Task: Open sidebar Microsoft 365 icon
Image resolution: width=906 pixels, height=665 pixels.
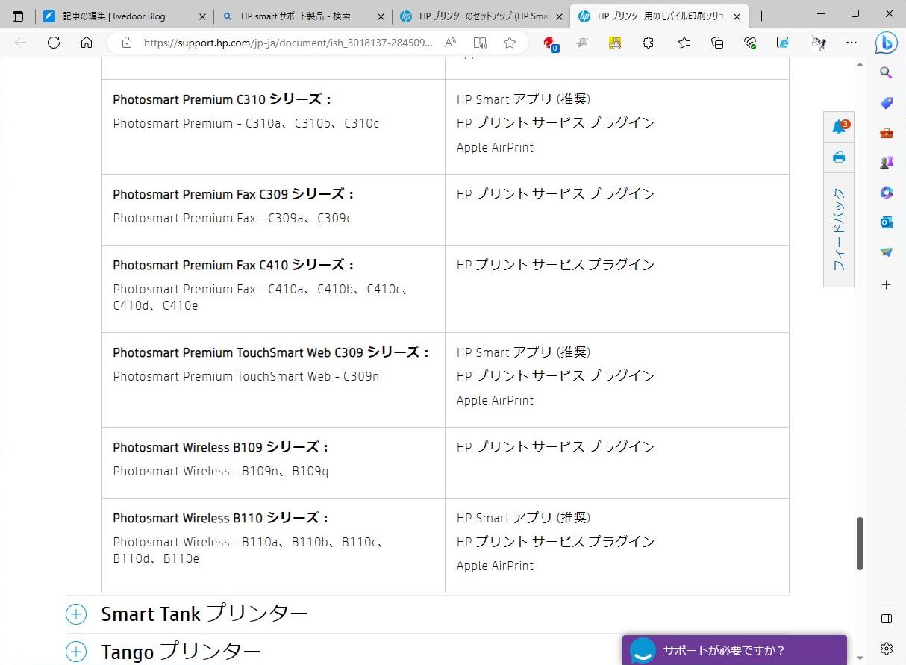Action: 887,193
